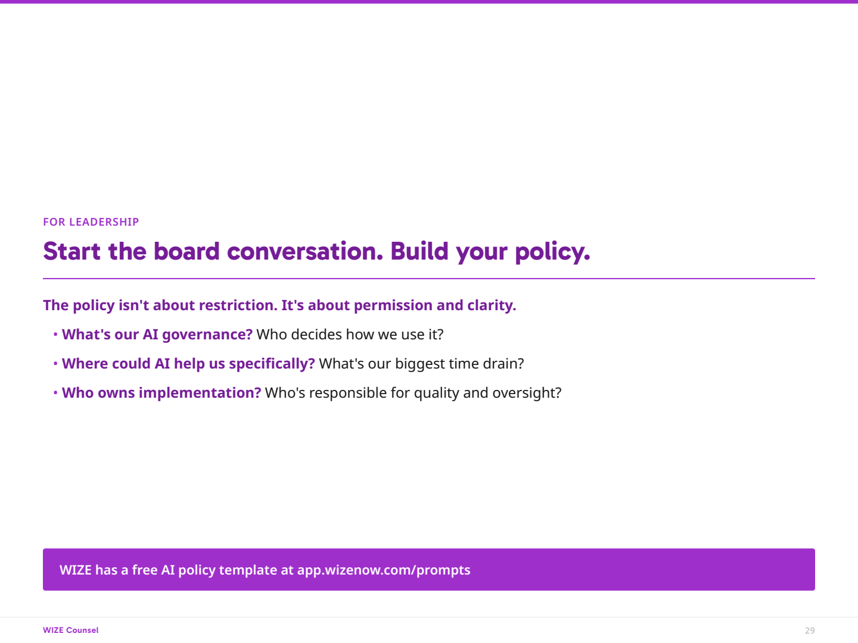Click the bullet dot before 'Where could AI'
Screen dimensions: 858x643
click(x=55, y=364)
